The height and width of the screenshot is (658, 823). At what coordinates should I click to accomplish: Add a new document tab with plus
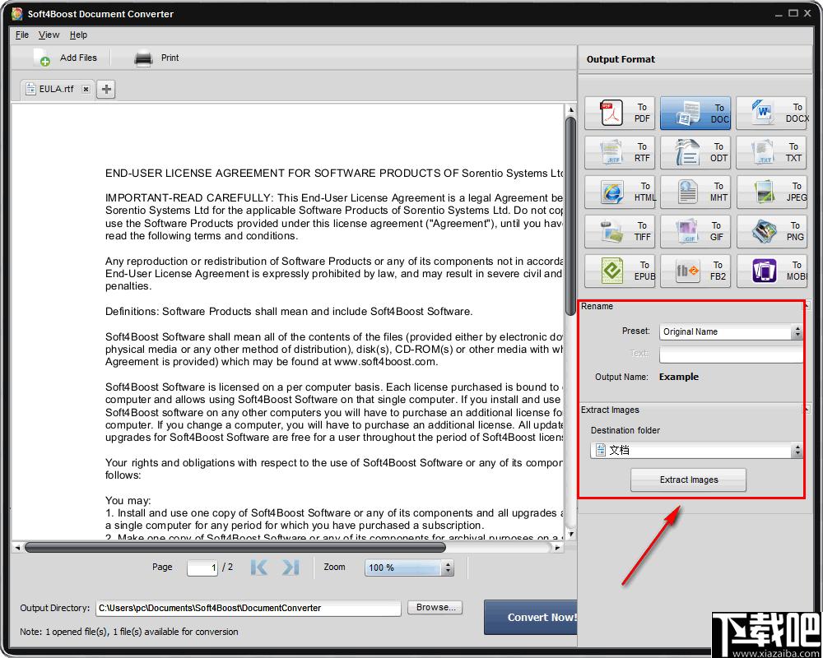[106, 89]
